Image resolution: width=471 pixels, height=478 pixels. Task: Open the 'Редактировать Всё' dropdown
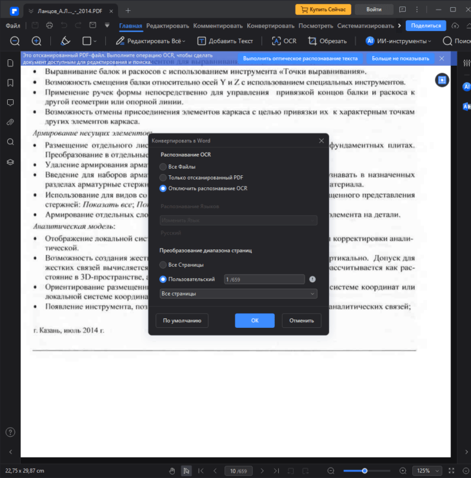(x=150, y=41)
